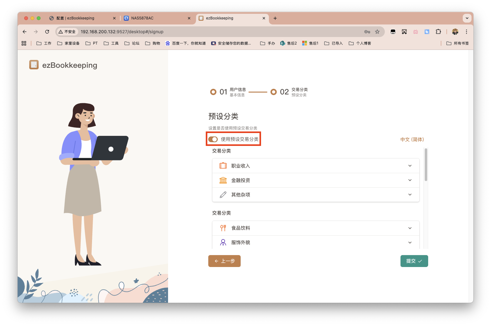Expand the 食品饮料 category list

(410, 228)
